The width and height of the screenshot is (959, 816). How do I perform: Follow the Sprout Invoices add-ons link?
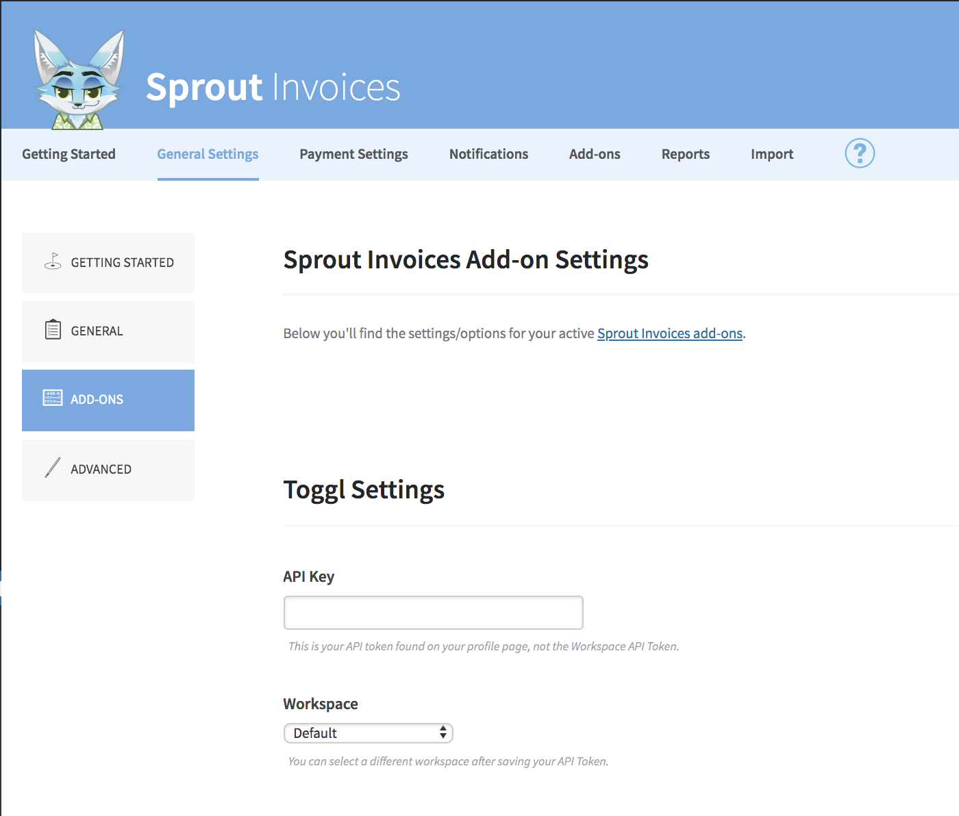[669, 333]
